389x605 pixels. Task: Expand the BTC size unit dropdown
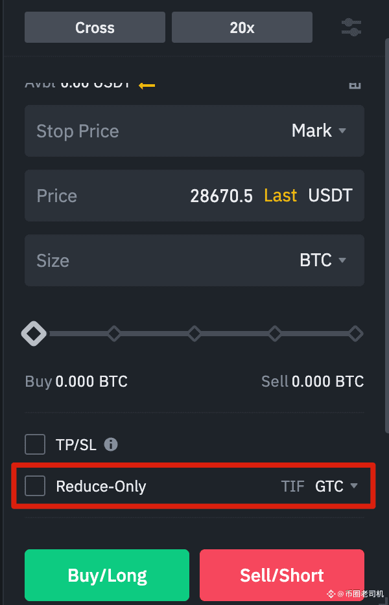pos(323,260)
